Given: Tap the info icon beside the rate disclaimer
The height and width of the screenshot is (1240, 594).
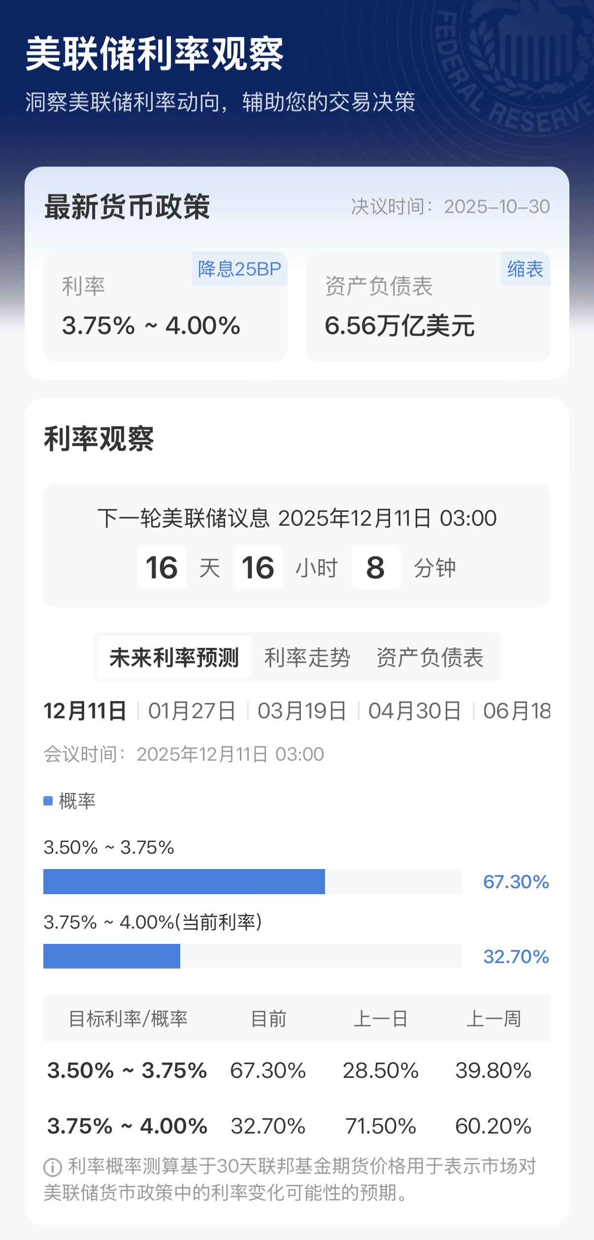Looking at the screenshot, I should pyautogui.click(x=53, y=1167).
